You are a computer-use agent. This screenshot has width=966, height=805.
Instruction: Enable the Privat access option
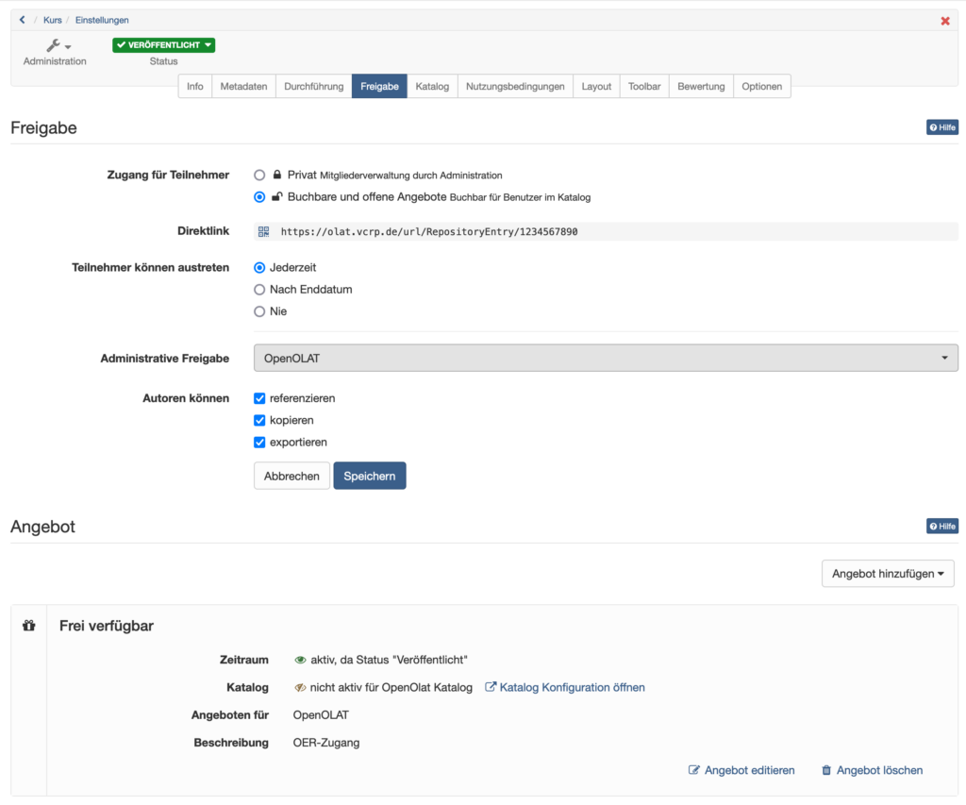[259, 175]
